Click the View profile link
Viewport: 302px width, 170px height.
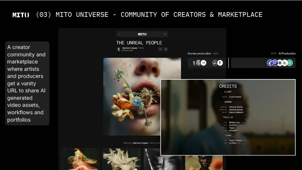[155, 143]
